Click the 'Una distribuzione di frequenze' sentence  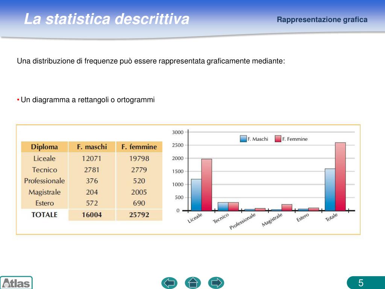pos(151,61)
